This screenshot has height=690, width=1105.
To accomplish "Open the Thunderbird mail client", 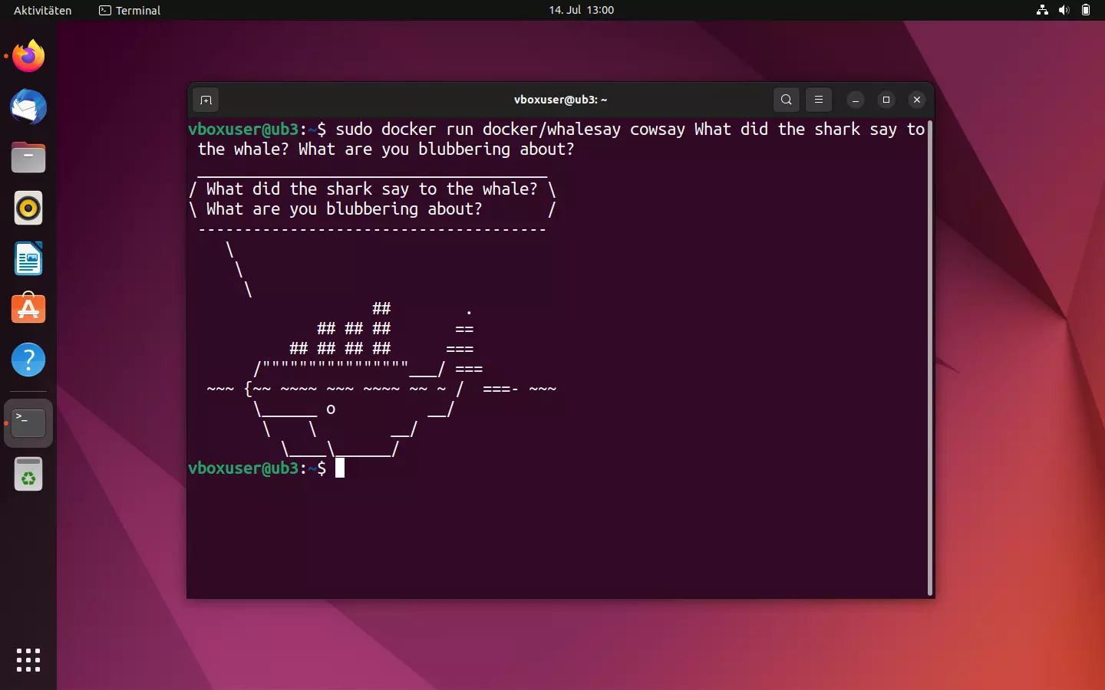I will 28,107.
